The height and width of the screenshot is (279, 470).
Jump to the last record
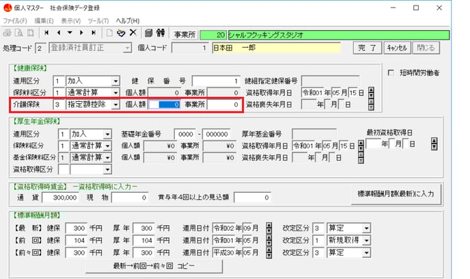[94, 33]
